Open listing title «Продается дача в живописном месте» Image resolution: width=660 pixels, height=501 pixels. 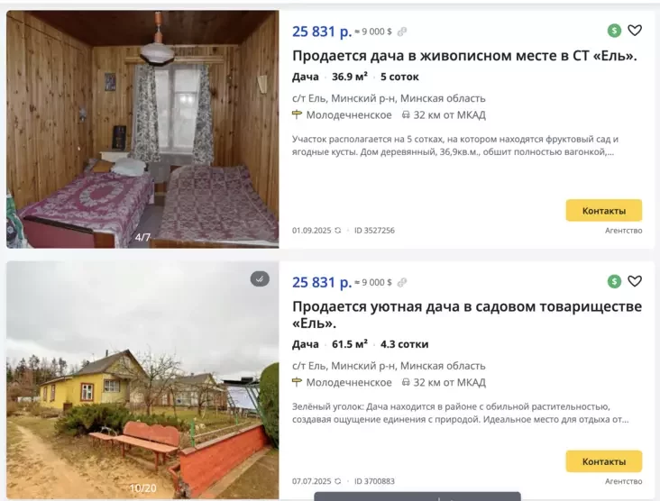[x=464, y=56]
